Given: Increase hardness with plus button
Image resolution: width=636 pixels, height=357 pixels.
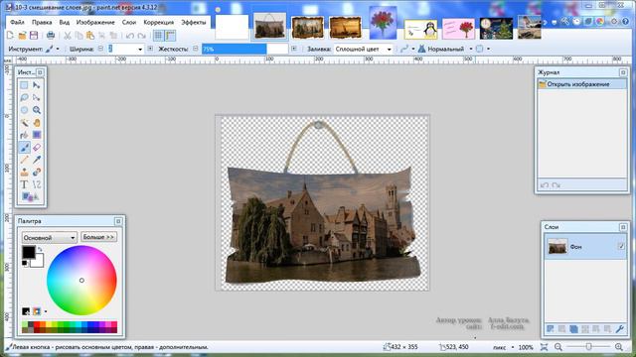Looking at the screenshot, I should (294, 49).
